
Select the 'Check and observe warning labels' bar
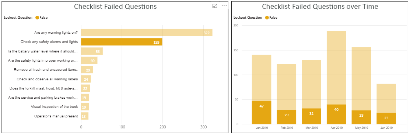click(x=86, y=79)
